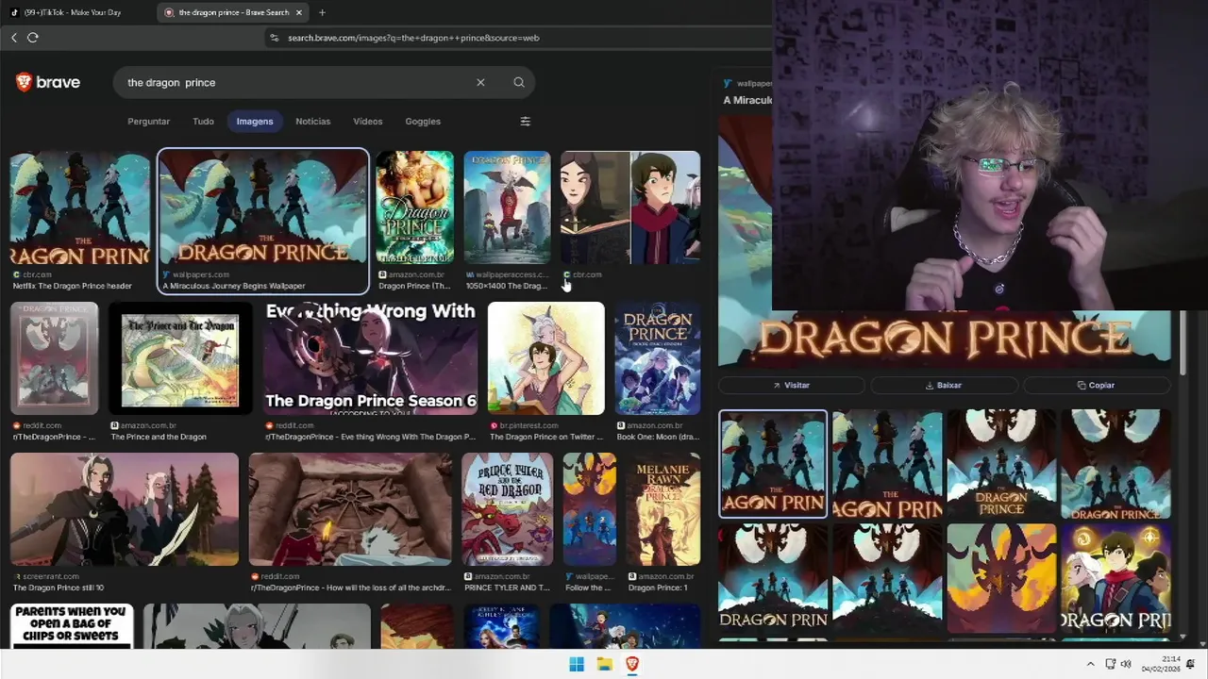Open the Perguntar tab

click(148, 121)
